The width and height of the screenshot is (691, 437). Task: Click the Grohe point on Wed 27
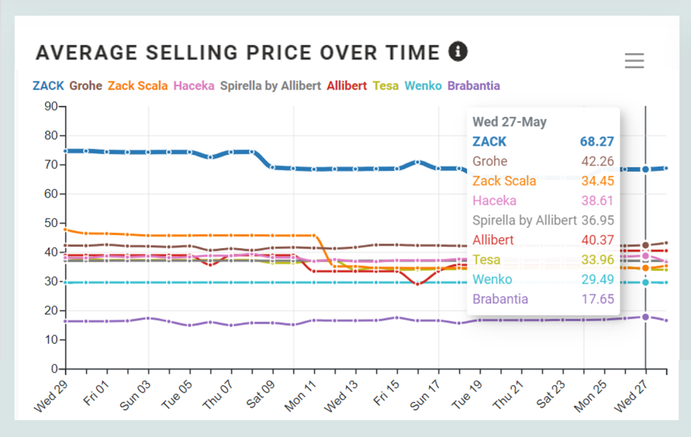pyautogui.click(x=646, y=245)
